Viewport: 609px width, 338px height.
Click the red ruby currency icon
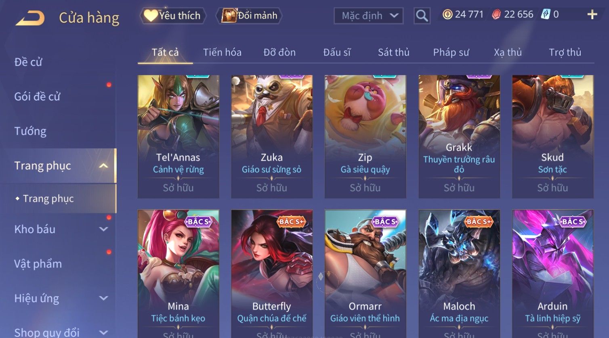click(x=496, y=15)
